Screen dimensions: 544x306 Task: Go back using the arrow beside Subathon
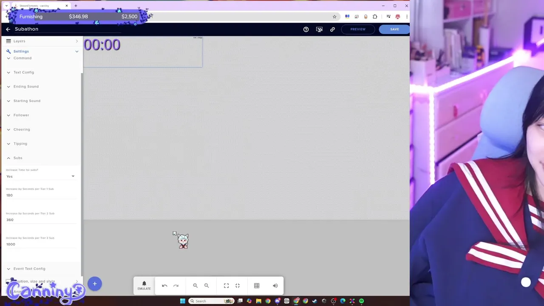click(8, 29)
